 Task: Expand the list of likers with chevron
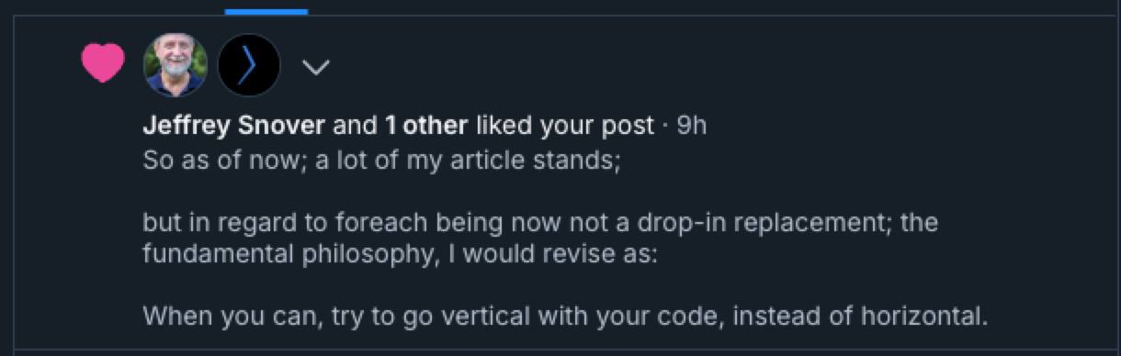pyautogui.click(x=316, y=67)
